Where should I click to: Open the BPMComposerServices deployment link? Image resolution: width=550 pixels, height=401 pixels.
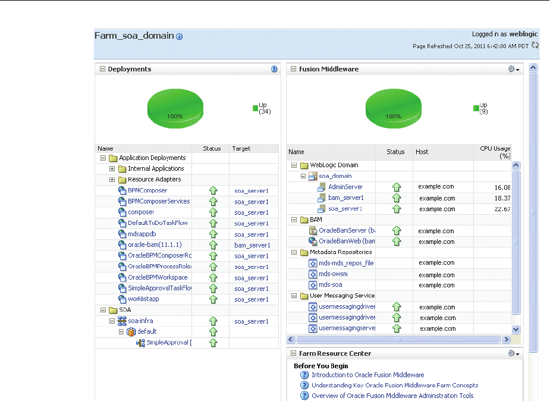coord(159,201)
